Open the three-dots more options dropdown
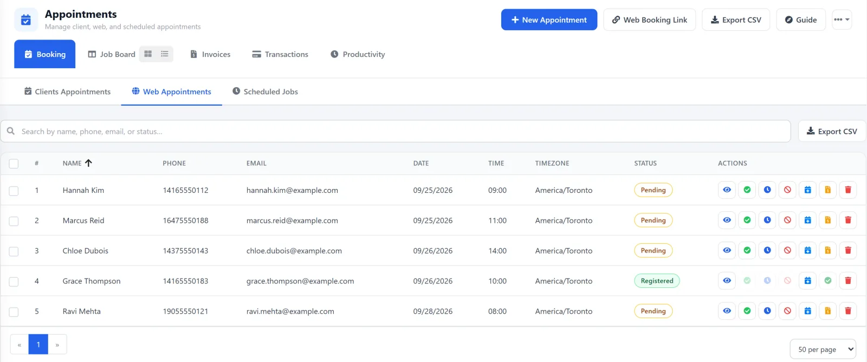Image resolution: width=867 pixels, height=362 pixels. pyautogui.click(x=842, y=20)
